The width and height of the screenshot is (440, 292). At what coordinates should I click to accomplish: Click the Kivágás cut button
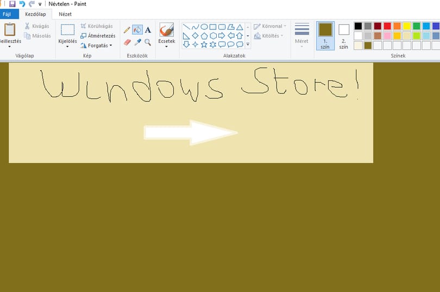37,26
